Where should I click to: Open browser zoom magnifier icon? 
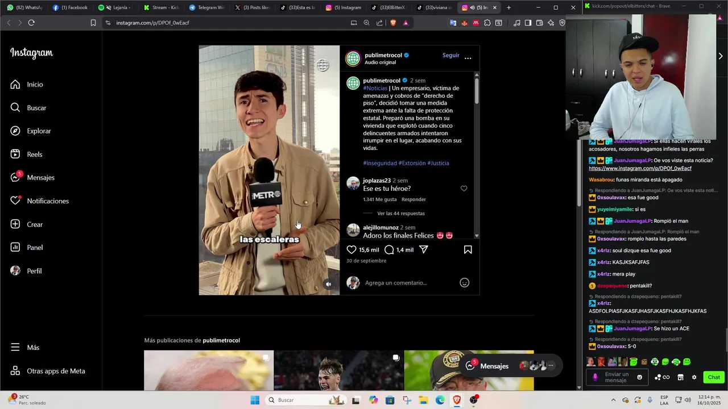coord(366,23)
